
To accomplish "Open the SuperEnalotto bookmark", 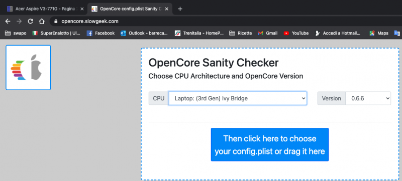I will pos(56,33).
